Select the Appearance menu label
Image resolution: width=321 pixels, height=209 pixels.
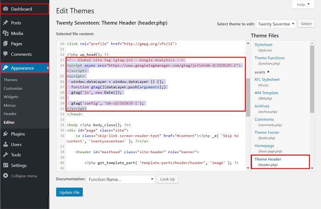tap(22, 68)
